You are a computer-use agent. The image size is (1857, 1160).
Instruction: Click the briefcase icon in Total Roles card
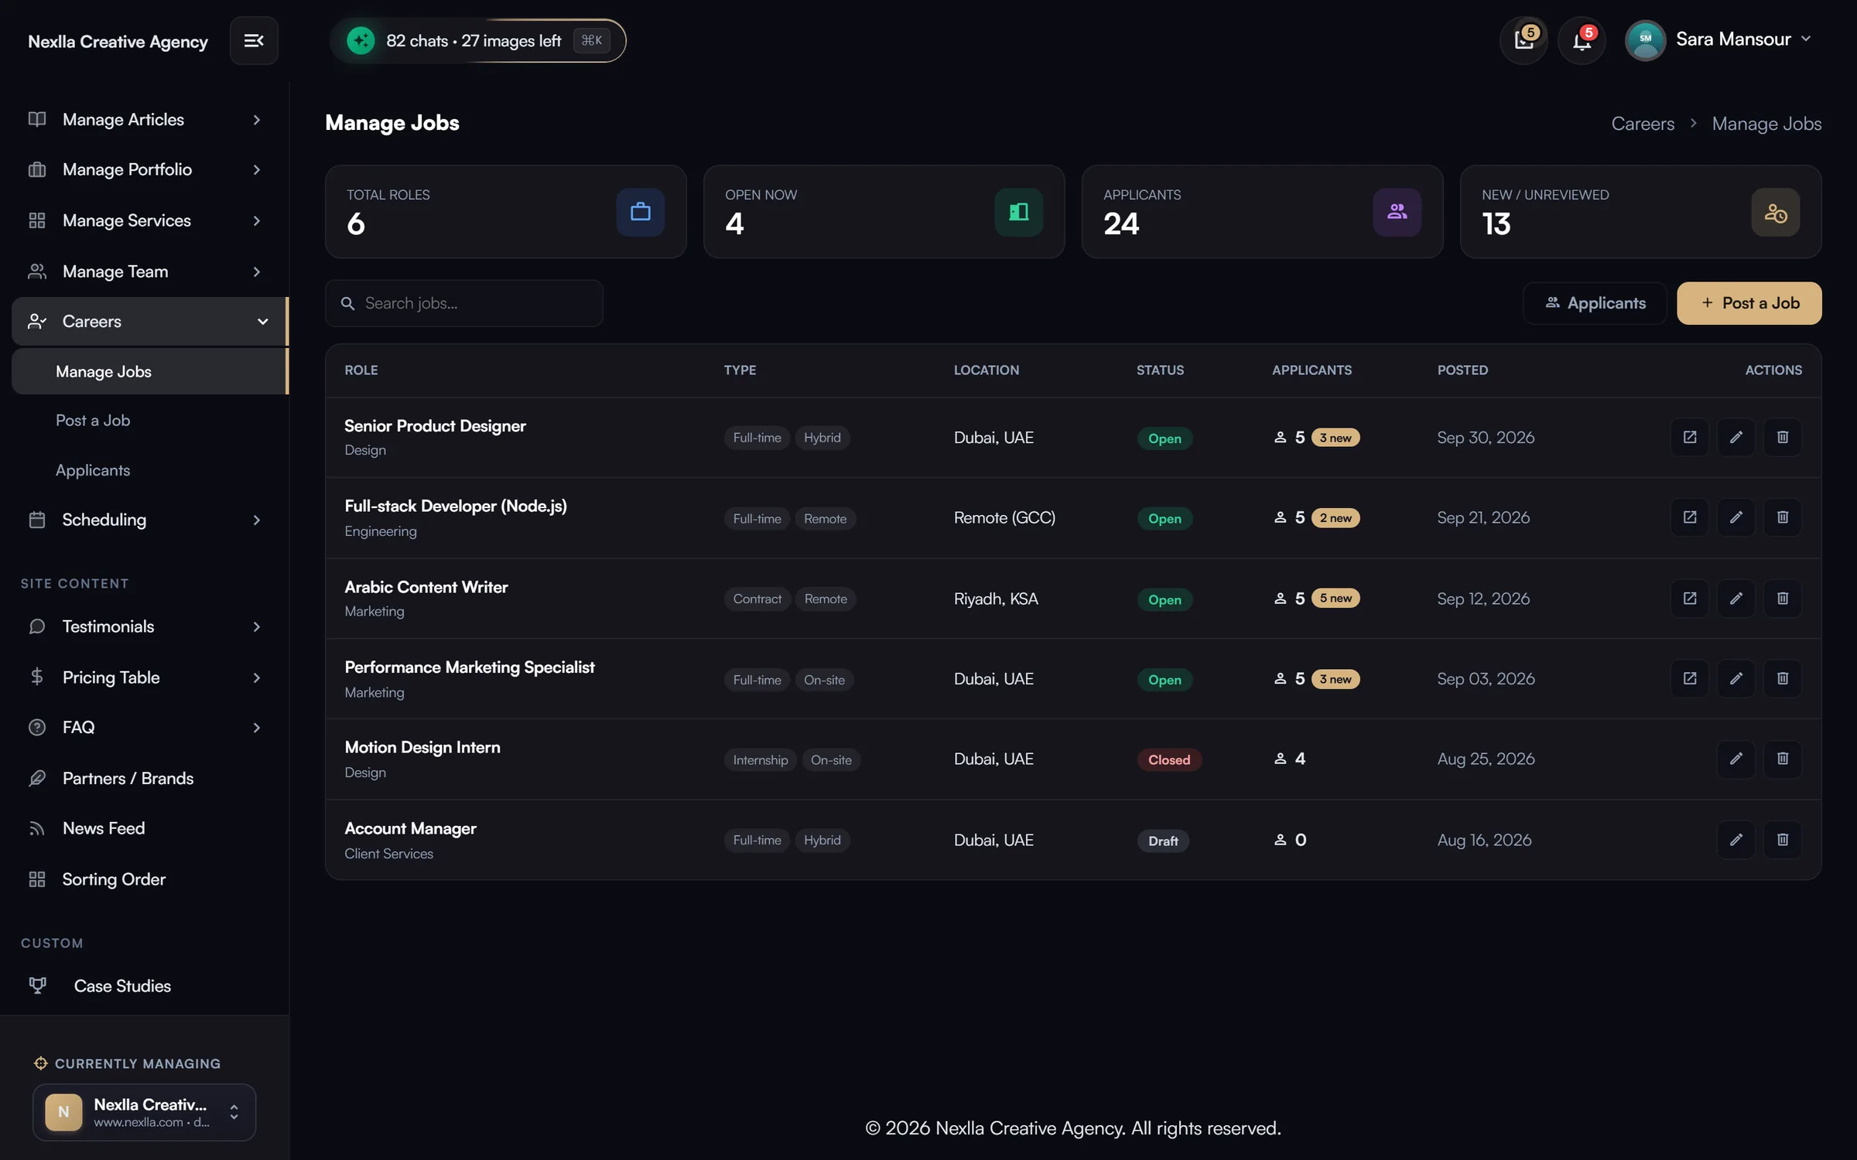click(641, 212)
